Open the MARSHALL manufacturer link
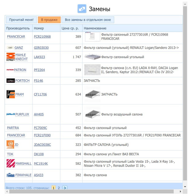Screen dimensions: 190x196 (23, 164)
